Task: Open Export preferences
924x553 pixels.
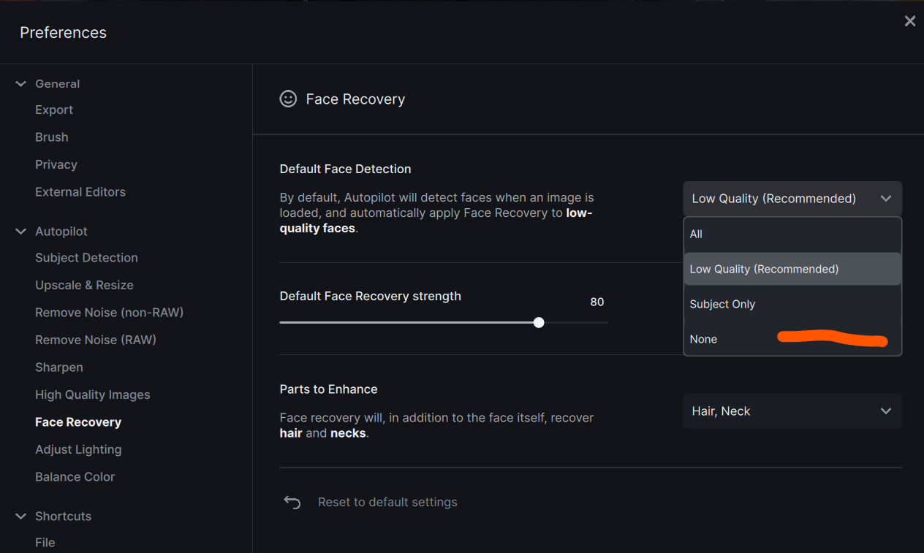Action: click(x=54, y=110)
